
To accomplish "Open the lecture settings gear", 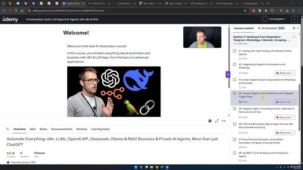I will (x=210, y=121).
